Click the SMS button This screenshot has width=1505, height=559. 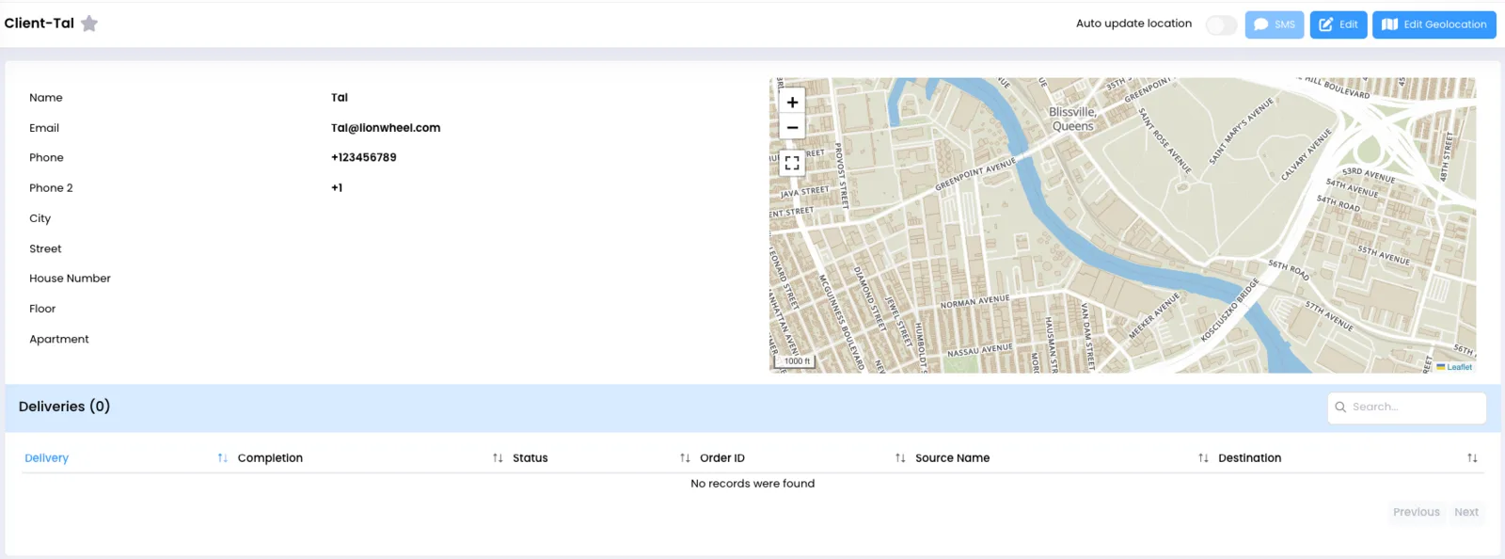coord(1275,24)
